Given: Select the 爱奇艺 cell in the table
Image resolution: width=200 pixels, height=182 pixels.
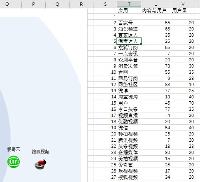Looking at the screenshot, I should (x=129, y=165).
